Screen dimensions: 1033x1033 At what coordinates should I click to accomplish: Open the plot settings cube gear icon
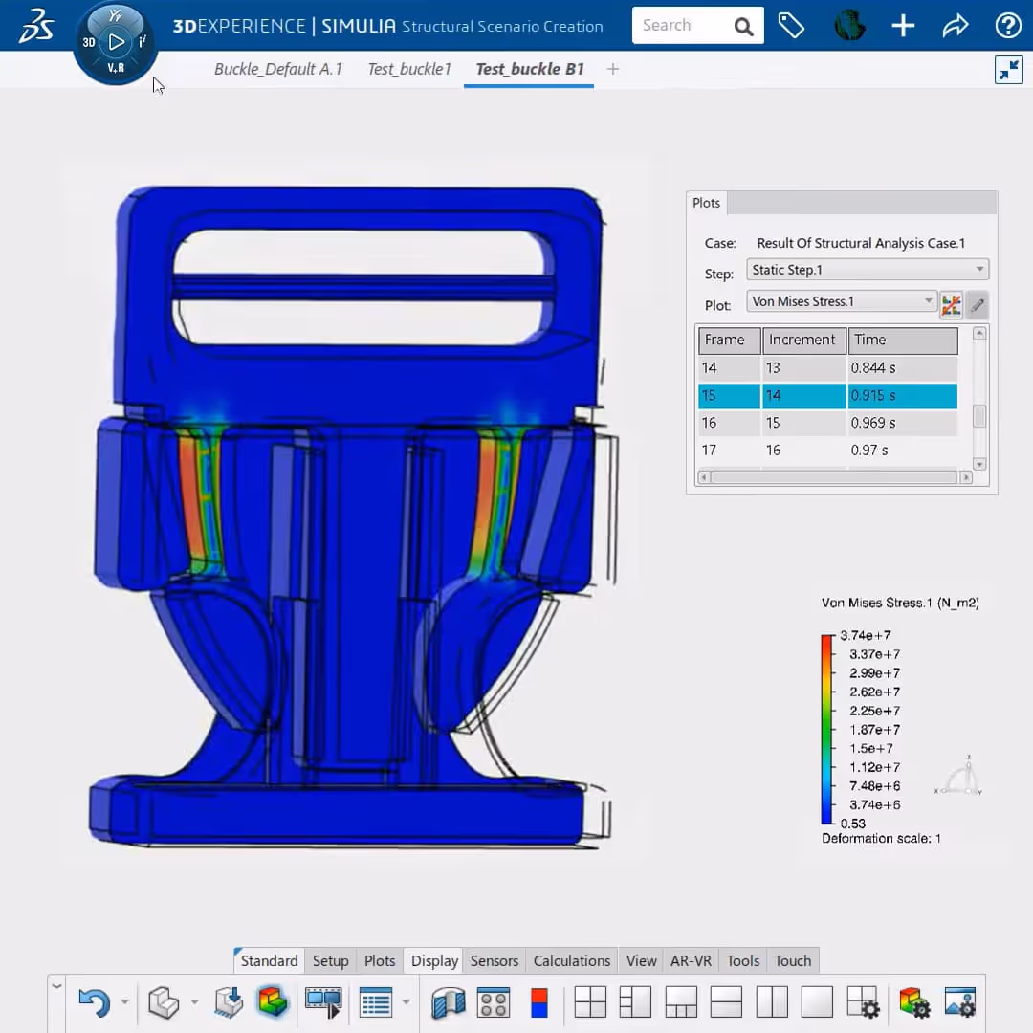click(914, 1002)
